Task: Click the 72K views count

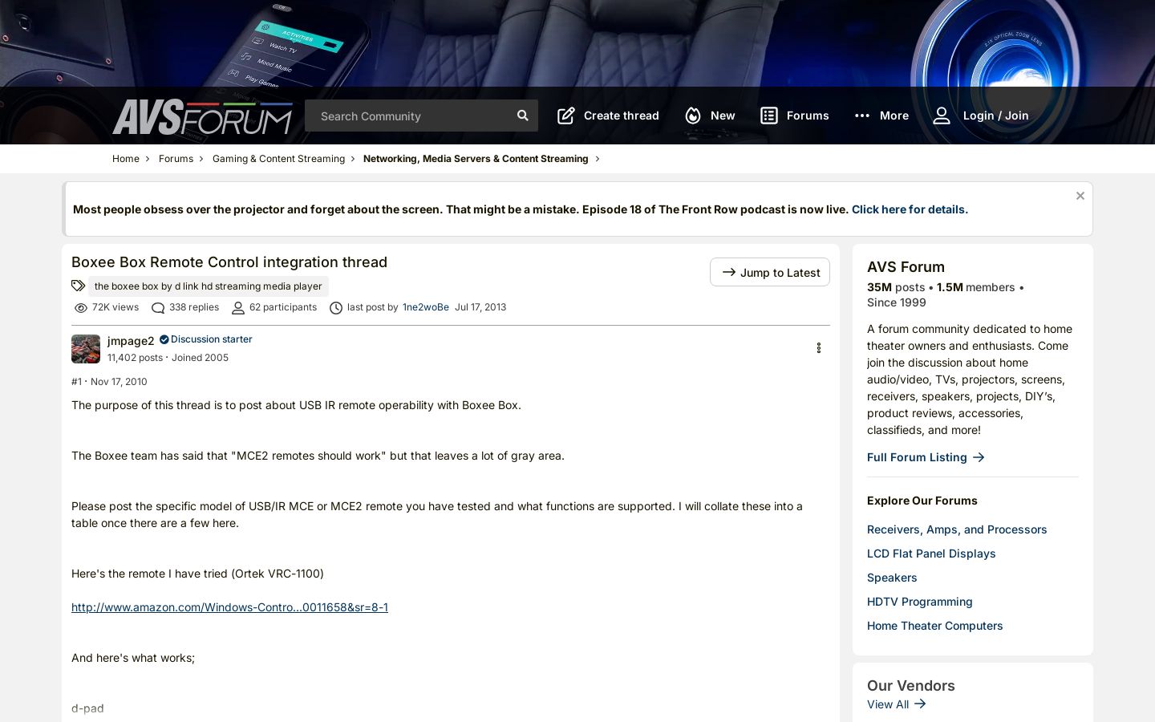Action: [x=115, y=307]
